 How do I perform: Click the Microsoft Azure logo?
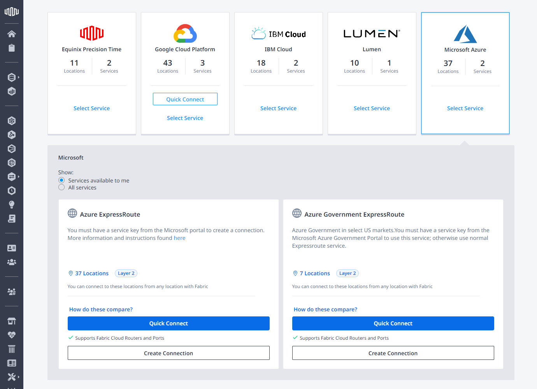pos(465,34)
